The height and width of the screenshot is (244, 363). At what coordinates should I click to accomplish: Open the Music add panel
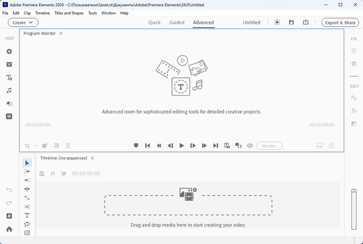pyautogui.click(x=9, y=90)
